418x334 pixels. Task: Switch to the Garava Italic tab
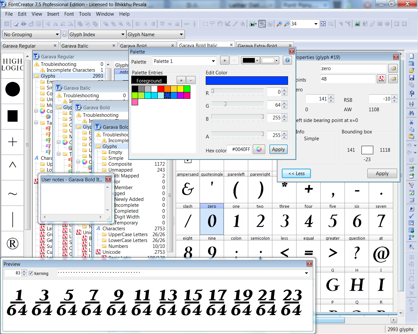click(x=88, y=46)
